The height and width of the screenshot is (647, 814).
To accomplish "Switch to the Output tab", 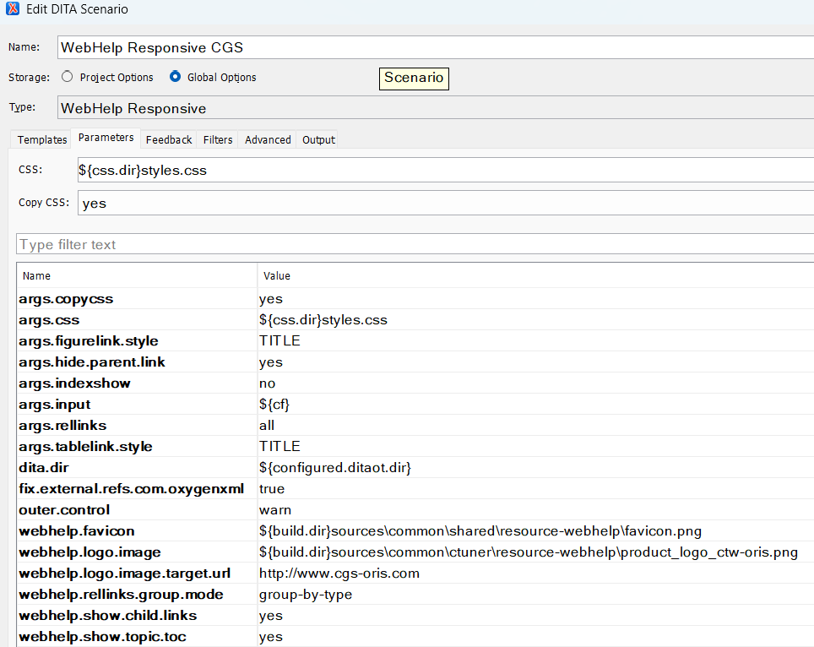I will point(318,139).
